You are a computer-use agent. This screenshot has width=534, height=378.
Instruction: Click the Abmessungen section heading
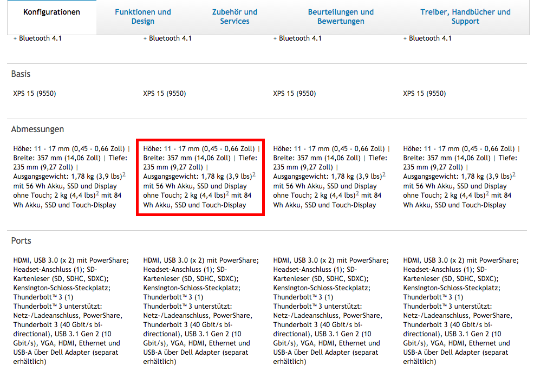point(37,129)
